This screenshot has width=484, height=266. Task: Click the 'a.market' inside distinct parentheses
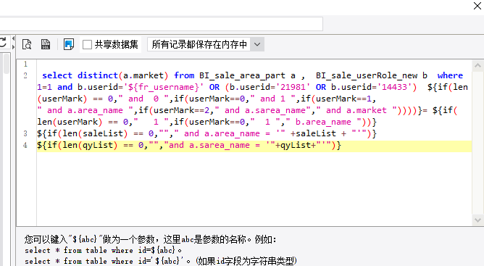pyautogui.click(x=143, y=75)
